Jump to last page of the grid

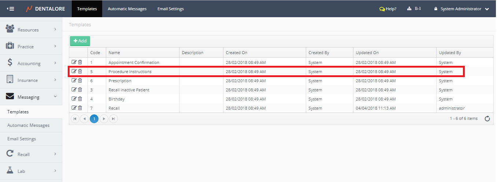point(114,119)
